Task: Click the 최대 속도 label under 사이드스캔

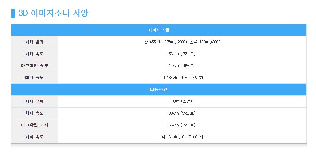Action: point(34,54)
